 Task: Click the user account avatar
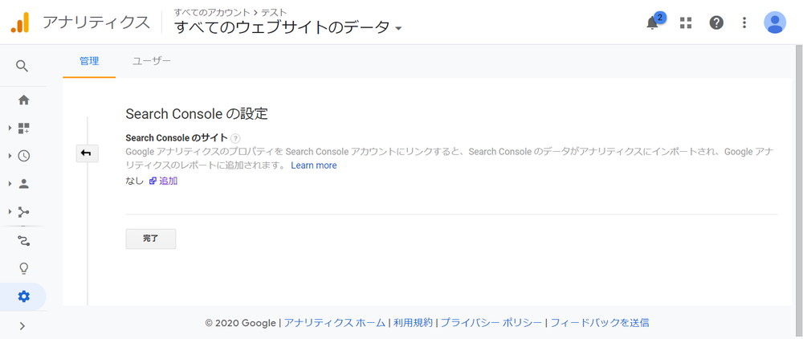(775, 22)
